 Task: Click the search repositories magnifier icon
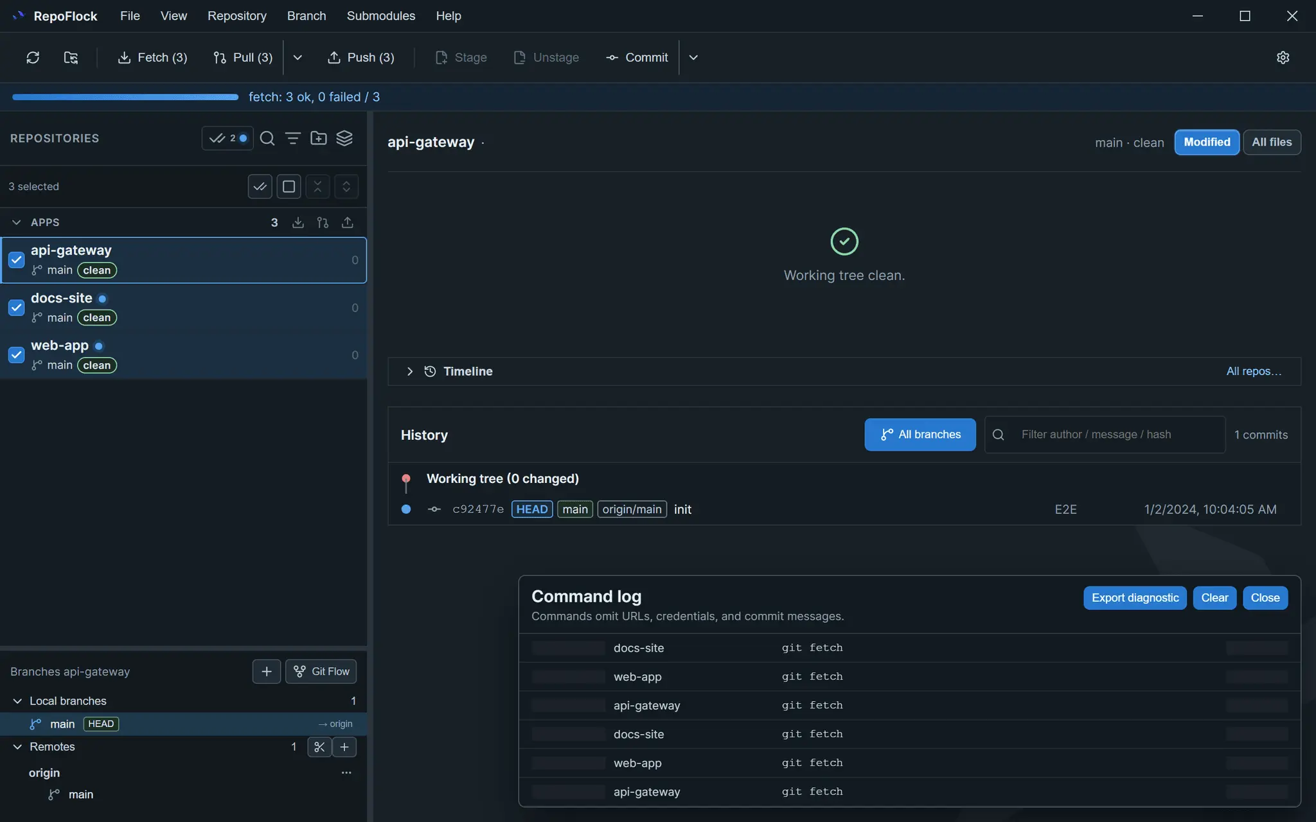tap(267, 138)
